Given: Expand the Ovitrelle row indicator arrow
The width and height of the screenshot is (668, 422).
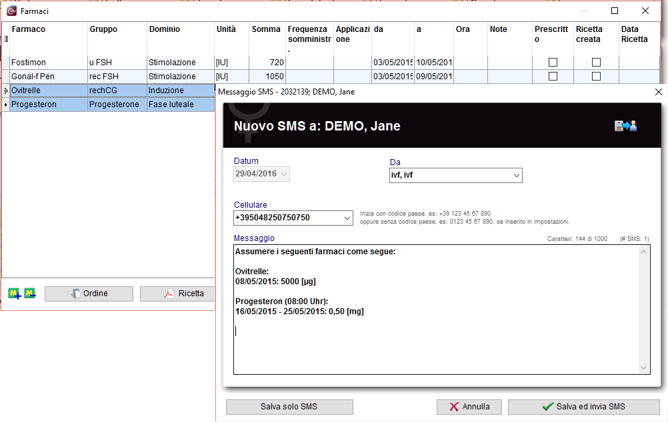Looking at the screenshot, I should click(x=5, y=91).
